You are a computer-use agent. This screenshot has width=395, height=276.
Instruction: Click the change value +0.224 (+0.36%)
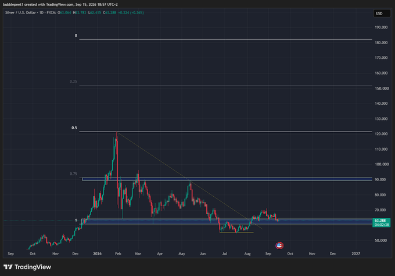pos(131,12)
